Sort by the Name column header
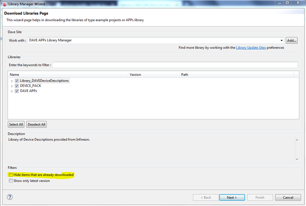 (67, 74)
